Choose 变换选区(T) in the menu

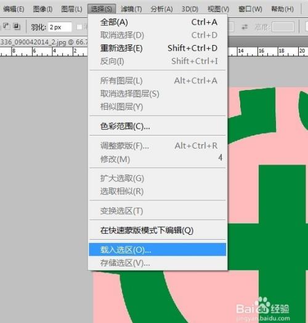pos(158,211)
